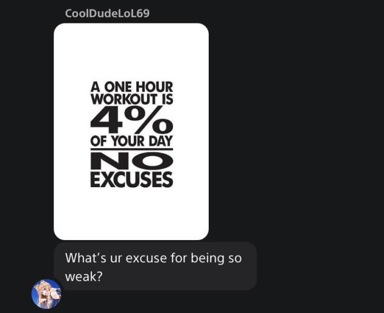Click the word "weak?" in message
Screen dimensions: 384x313
point(83,277)
